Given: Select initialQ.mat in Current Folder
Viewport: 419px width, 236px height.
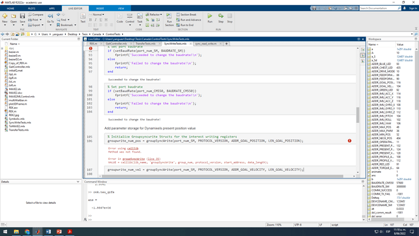Looking at the screenshot, I should [x=16, y=71].
